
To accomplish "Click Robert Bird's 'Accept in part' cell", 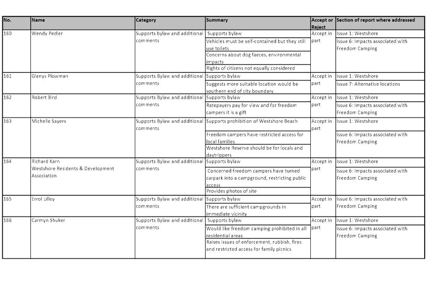I will (x=323, y=106).
